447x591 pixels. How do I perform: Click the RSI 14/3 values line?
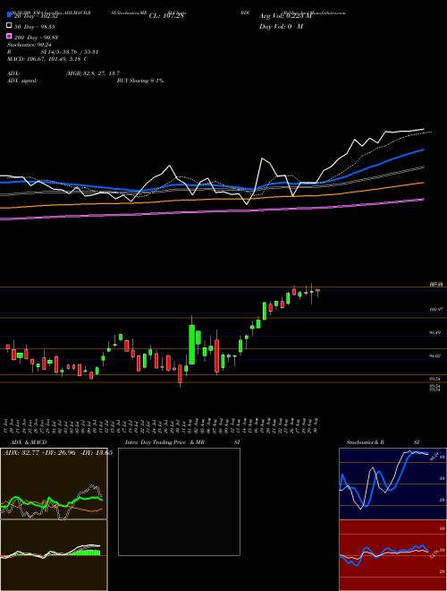click(x=53, y=52)
